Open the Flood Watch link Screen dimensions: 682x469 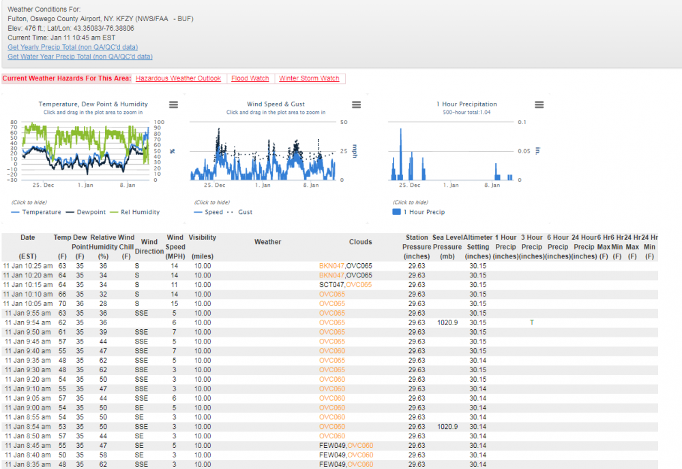pyautogui.click(x=250, y=78)
